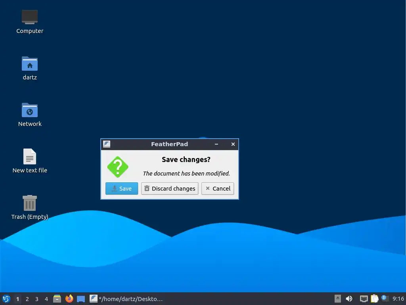406x305 pixels.
Task: Open the removable media eject tray icon
Action: point(338,299)
